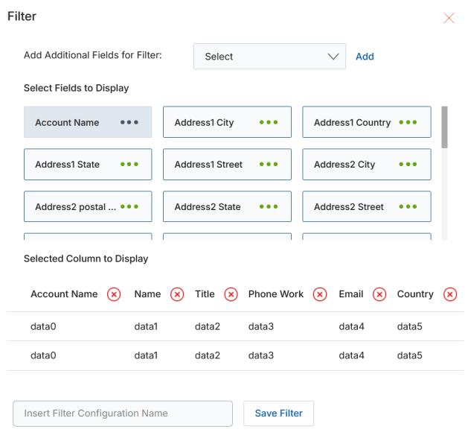Select the Address2 State field tile
Screen dimensions: 465x438
pyautogui.click(x=227, y=206)
